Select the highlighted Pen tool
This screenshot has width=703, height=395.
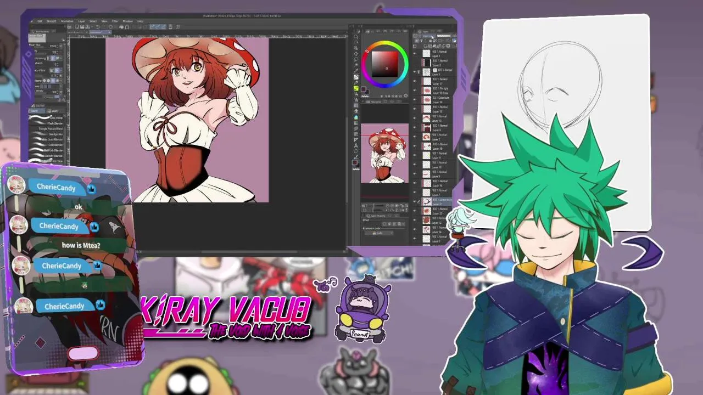pos(356,77)
